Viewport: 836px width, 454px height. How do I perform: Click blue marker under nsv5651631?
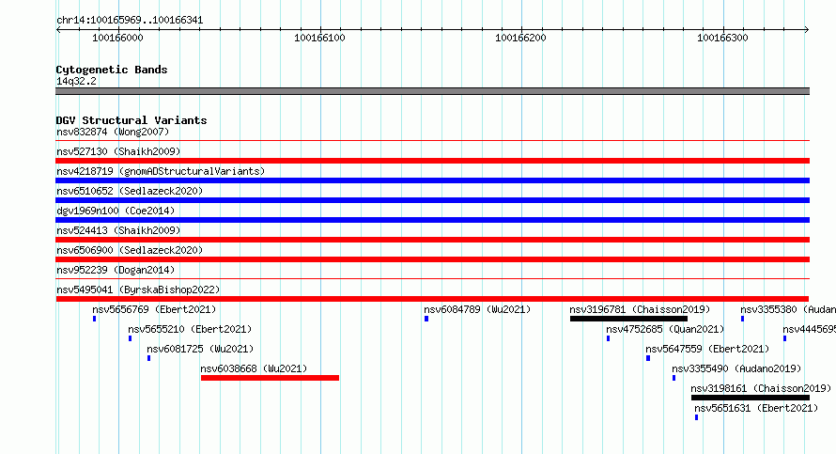[696, 417]
